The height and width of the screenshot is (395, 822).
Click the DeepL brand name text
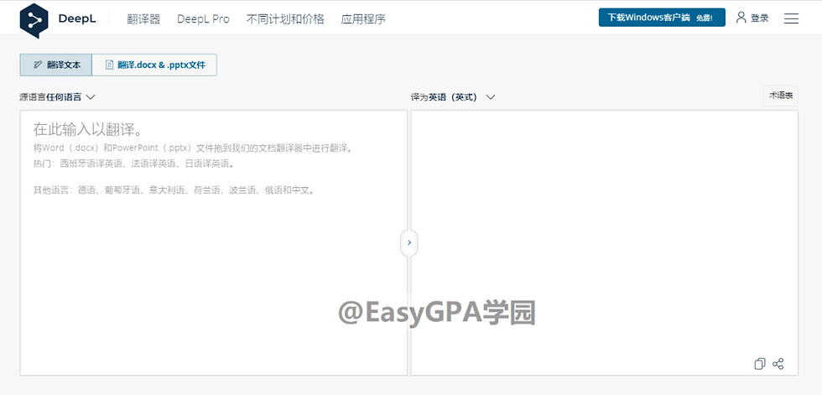pyautogui.click(x=77, y=18)
